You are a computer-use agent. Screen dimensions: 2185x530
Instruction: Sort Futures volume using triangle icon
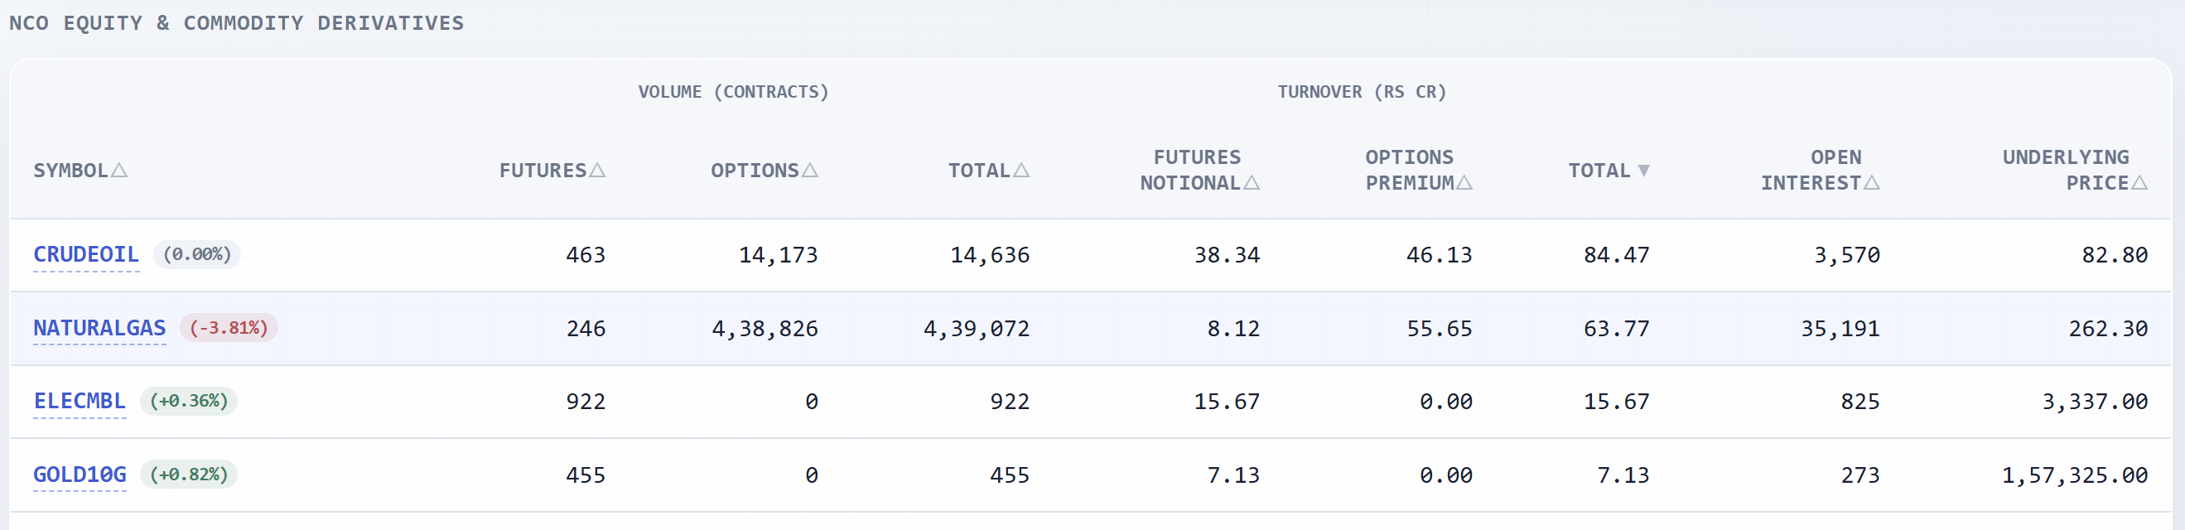tap(597, 171)
